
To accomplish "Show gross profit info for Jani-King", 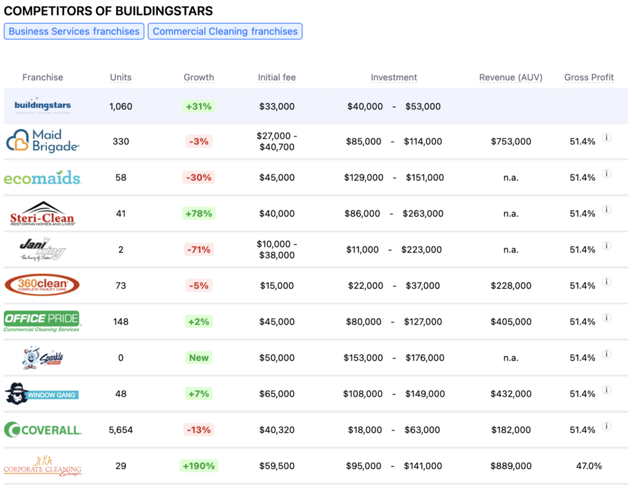I will [x=606, y=246].
